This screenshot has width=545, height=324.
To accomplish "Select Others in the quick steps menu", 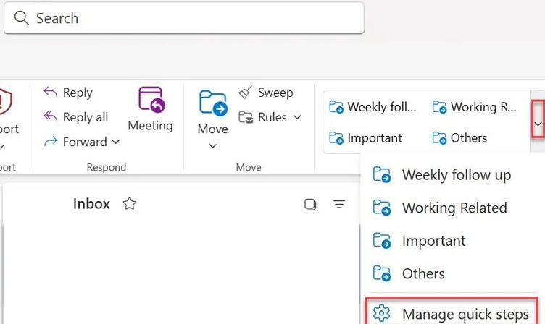I will (423, 274).
